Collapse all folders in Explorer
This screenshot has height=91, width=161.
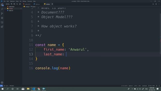(x=20, y=4)
